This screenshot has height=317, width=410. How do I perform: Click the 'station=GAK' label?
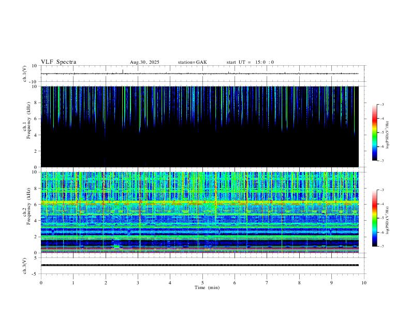[193, 62]
